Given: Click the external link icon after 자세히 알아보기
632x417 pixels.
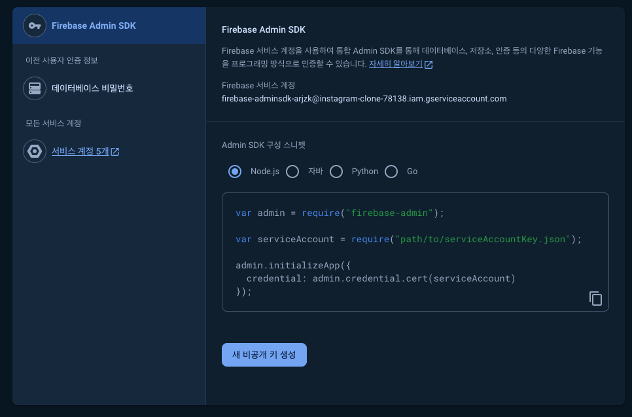Looking at the screenshot, I should click(429, 64).
